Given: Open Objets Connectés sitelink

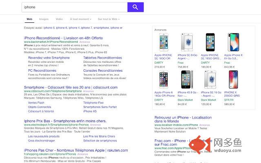Looking at the screenshot, I should pyautogui.click(x=40, y=107).
